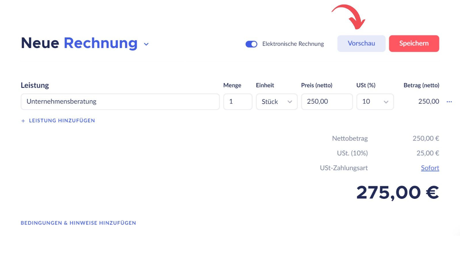This screenshot has height=258, width=460.
Task: Open the row options via the ellipsis icon
Action: coord(449,101)
